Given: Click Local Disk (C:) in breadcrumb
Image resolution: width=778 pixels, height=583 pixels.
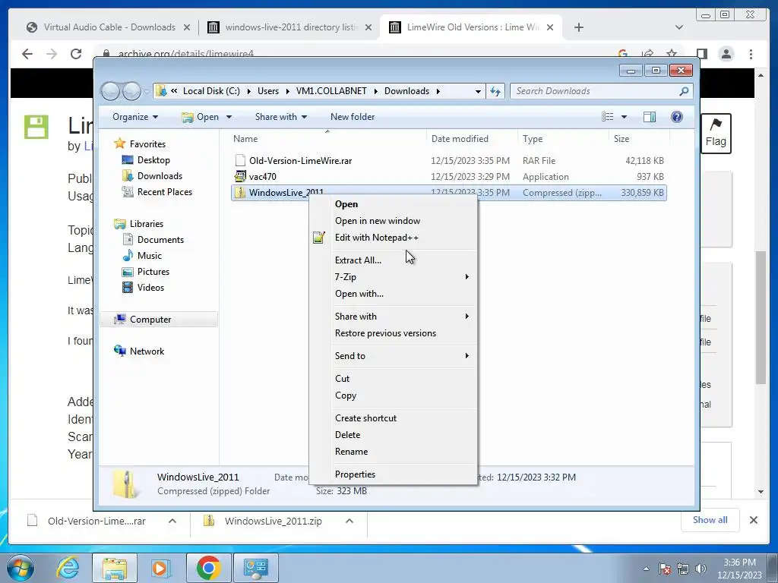Looking at the screenshot, I should (x=211, y=91).
